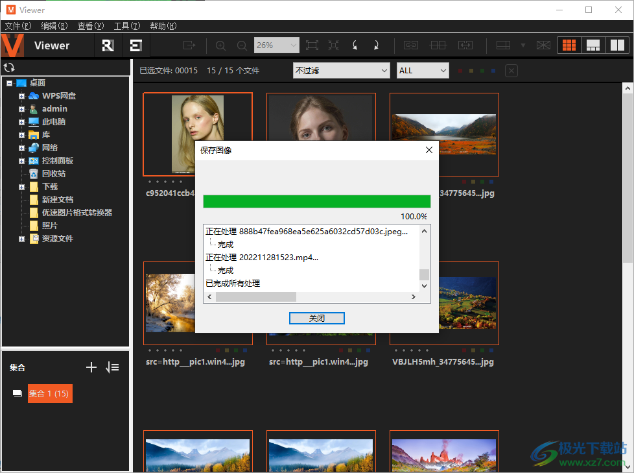Viewport: 634px width, 473px height.
Task: Open the ALL file type dropdown
Action: coord(423,71)
